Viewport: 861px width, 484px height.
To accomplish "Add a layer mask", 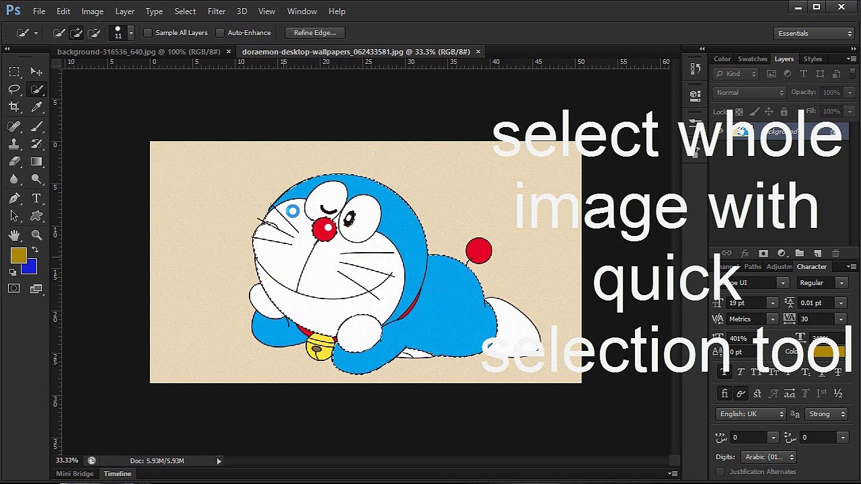I will 763,253.
